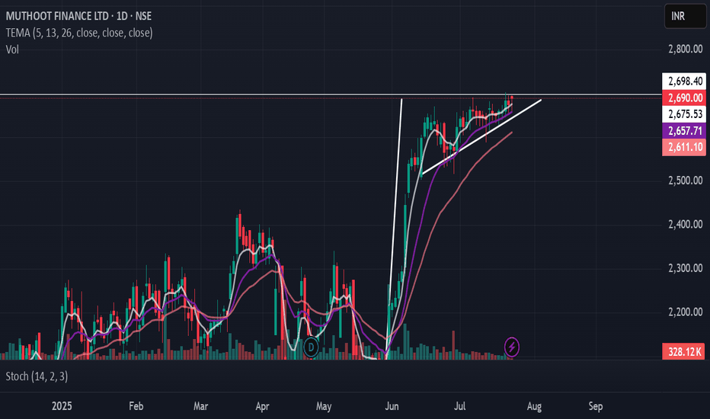
Task: Click the Mar label on time axis
Action: [x=200, y=406]
